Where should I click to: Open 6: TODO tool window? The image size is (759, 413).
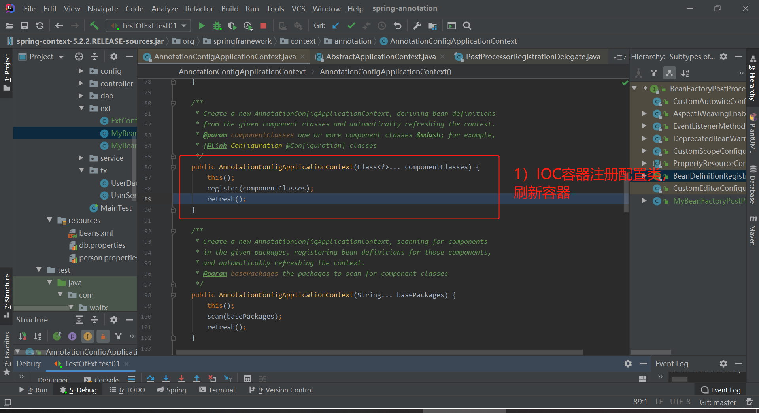[128, 390]
